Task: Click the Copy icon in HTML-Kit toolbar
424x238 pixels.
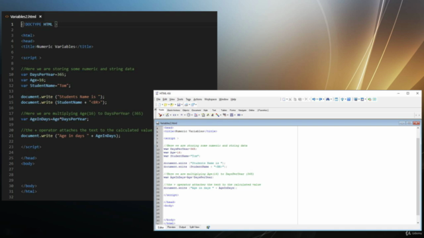Action: point(295,99)
